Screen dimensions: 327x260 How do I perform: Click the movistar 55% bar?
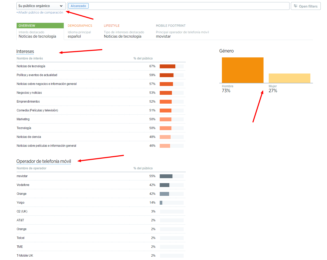[x=166, y=176]
